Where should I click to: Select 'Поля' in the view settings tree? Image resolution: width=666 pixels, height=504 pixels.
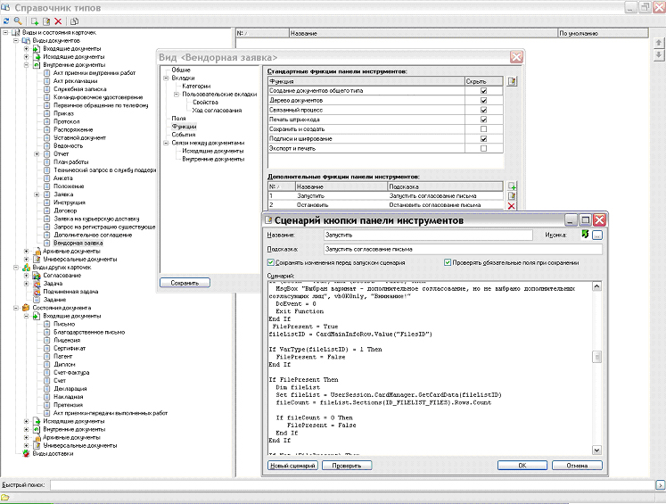pyautogui.click(x=178, y=118)
